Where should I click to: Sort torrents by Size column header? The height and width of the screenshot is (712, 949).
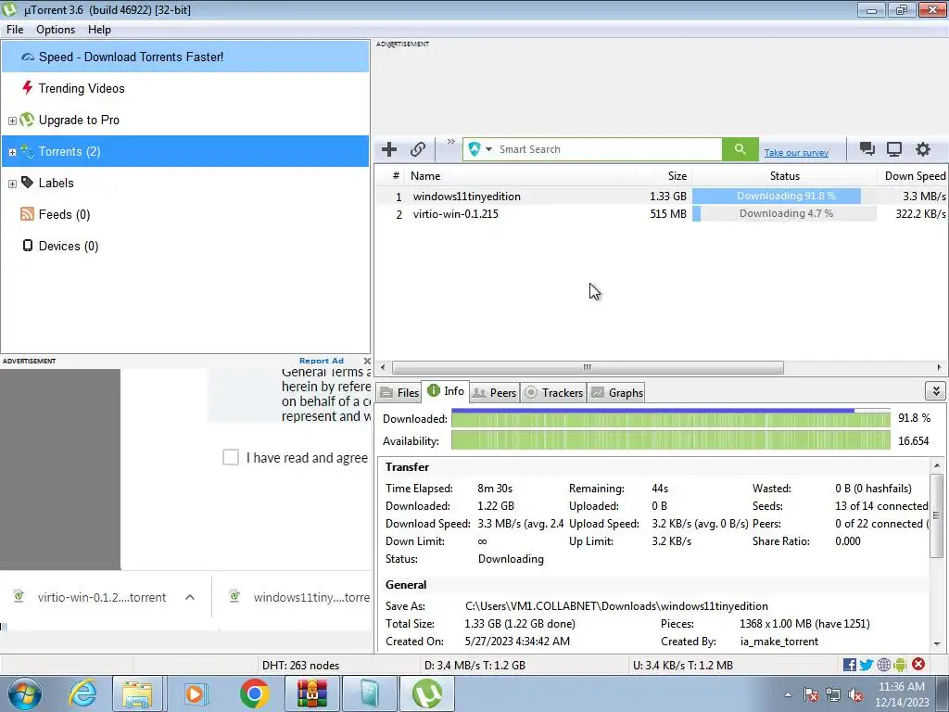[664, 176]
